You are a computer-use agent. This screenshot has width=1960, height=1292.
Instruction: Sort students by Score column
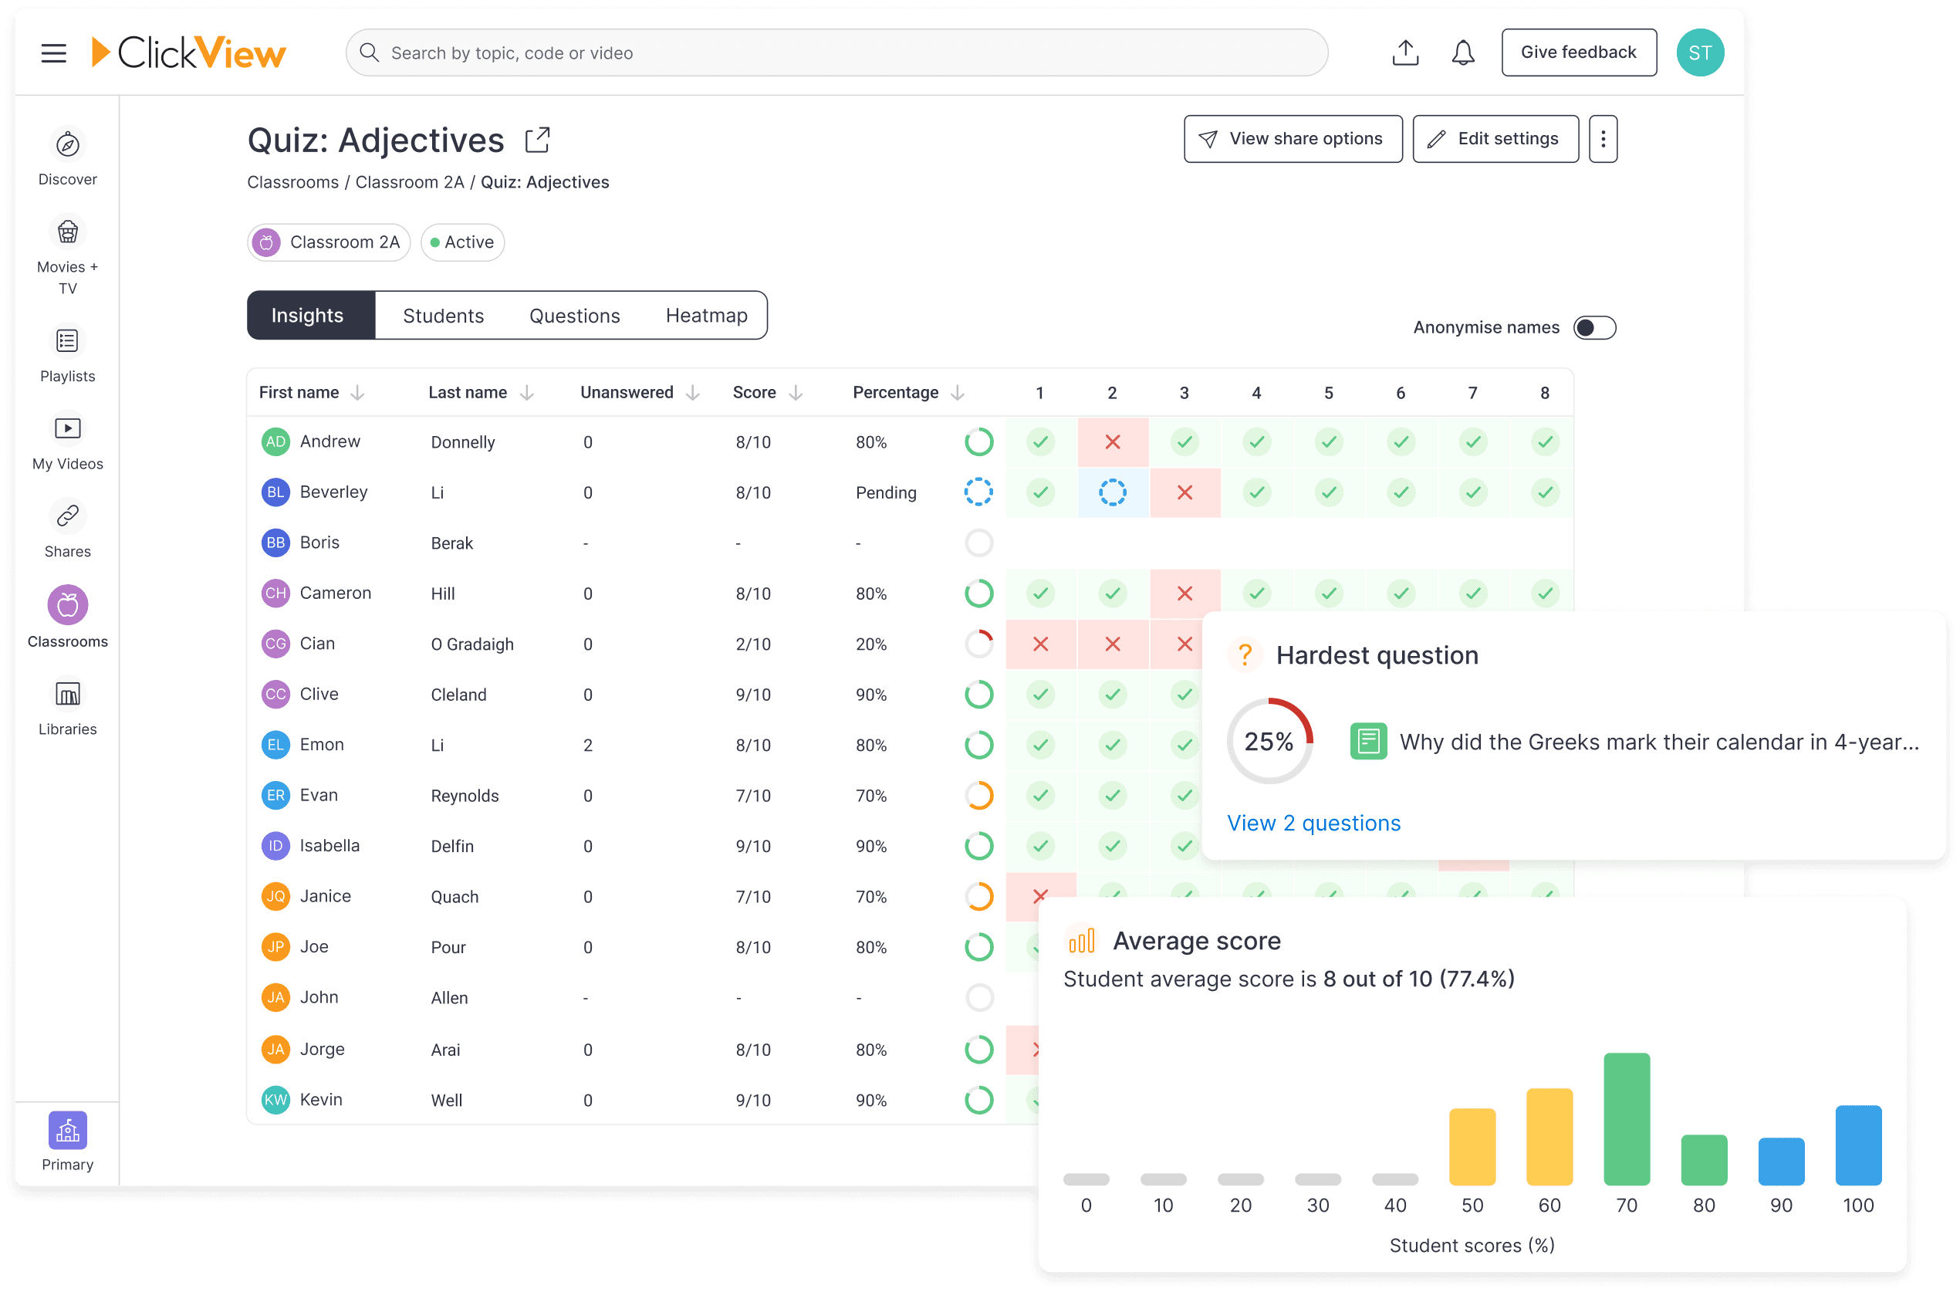coord(795,392)
